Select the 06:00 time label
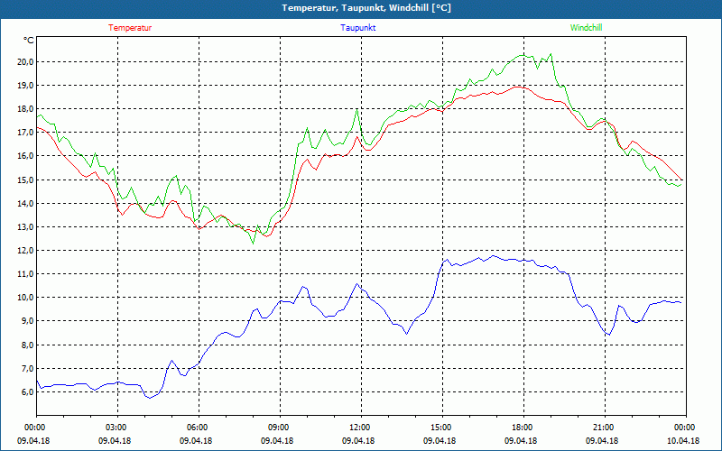 (198, 428)
